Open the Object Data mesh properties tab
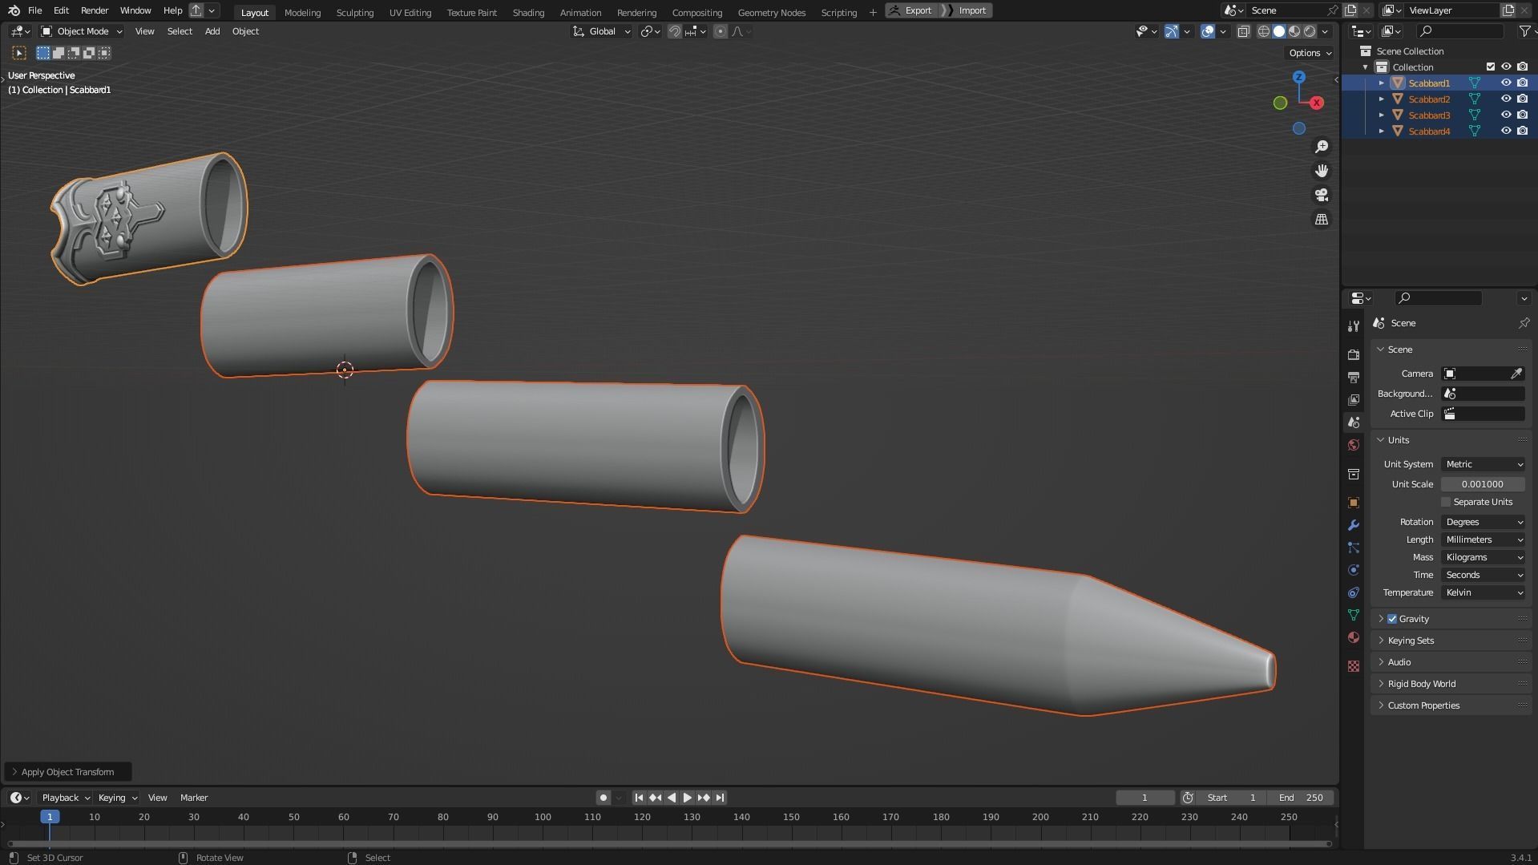The height and width of the screenshot is (865, 1538). coord(1354,615)
